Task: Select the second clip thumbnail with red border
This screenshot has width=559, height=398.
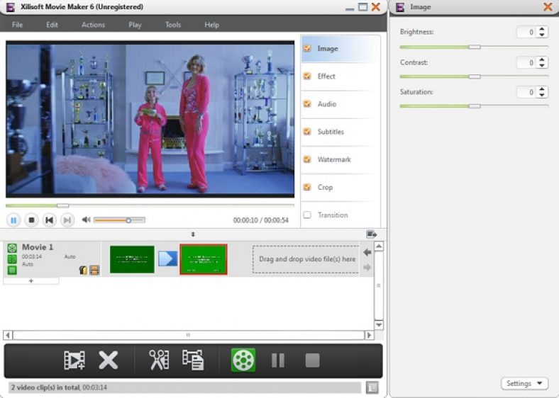Action: [204, 259]
